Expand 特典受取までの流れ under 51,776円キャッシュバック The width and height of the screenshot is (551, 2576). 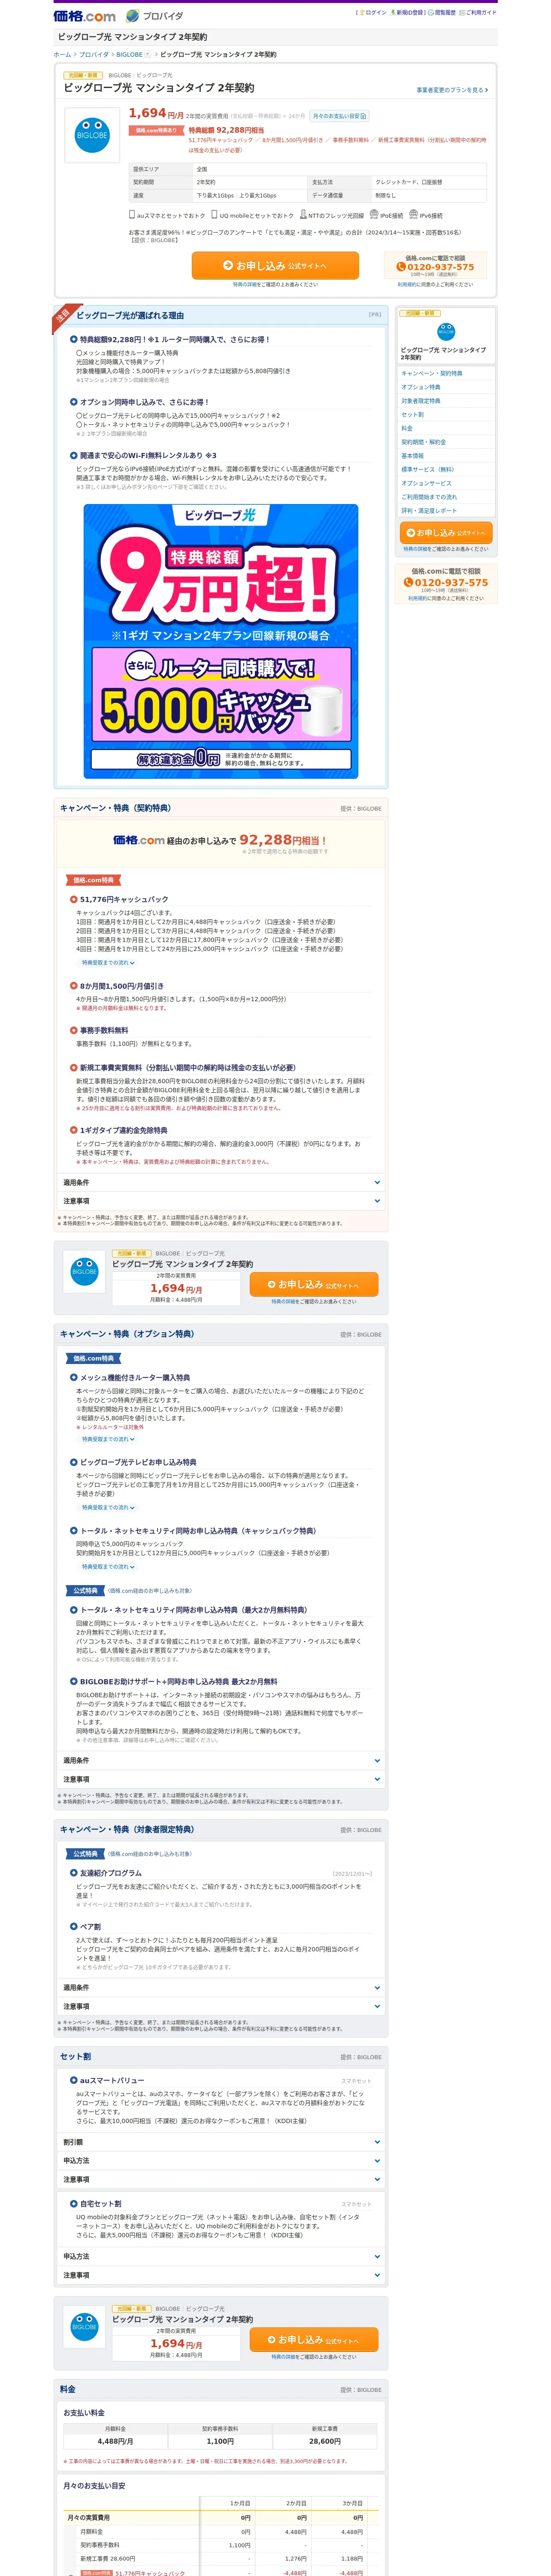108,962
